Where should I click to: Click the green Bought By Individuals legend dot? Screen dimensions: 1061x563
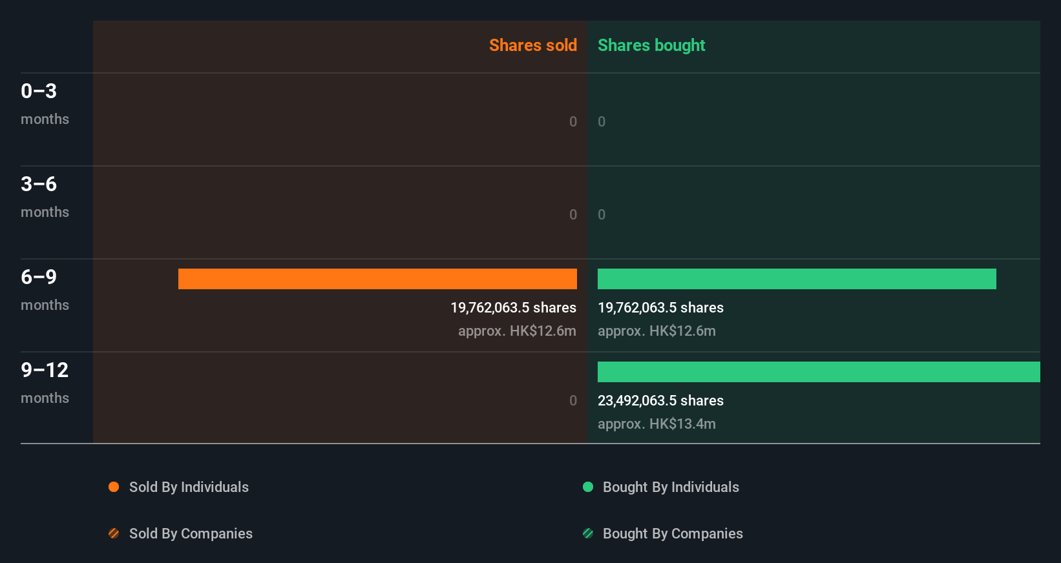[x=588, y=487]
